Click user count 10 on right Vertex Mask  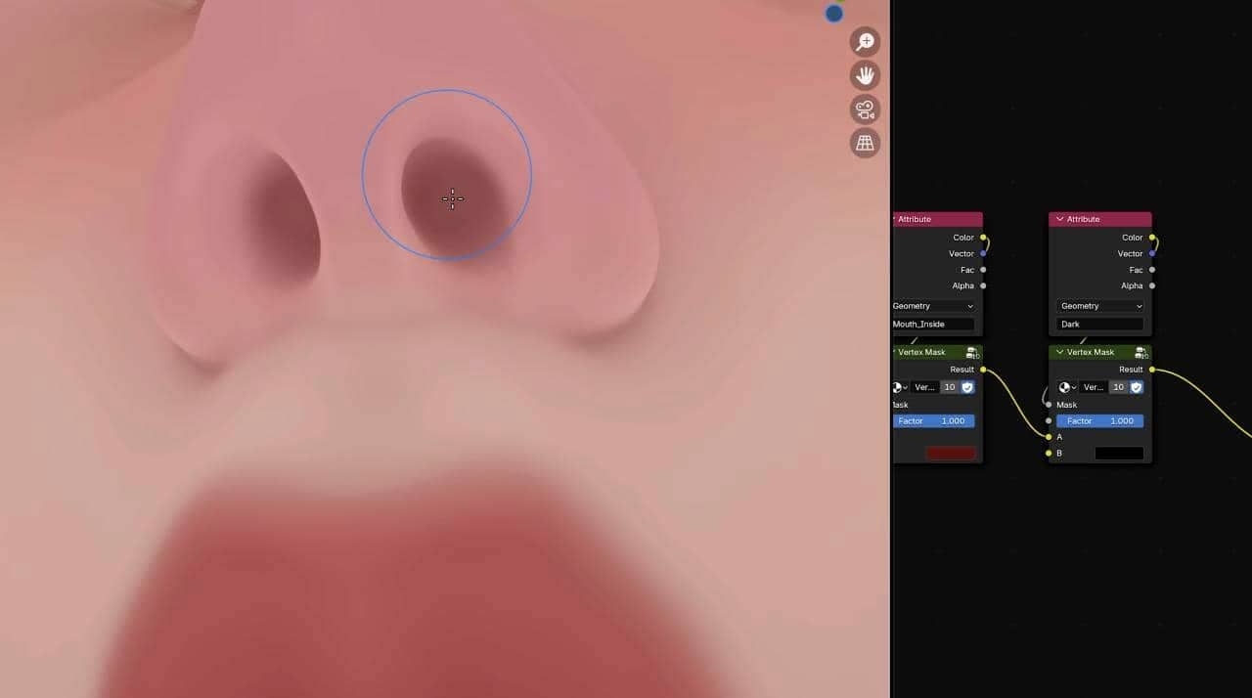(1118, 387)
